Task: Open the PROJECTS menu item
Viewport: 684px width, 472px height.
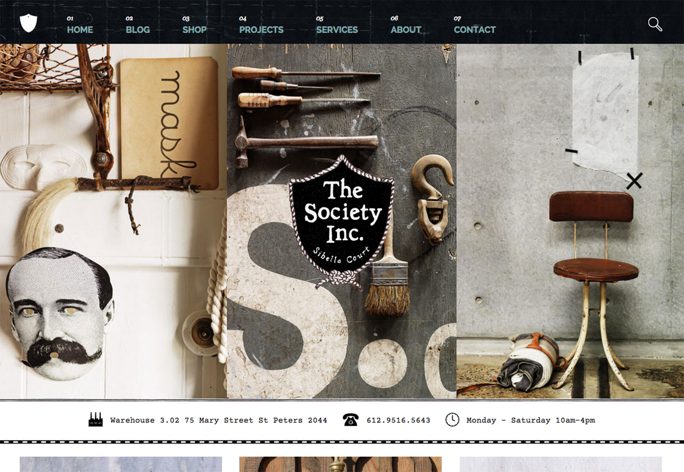Action: click(261, 29)
